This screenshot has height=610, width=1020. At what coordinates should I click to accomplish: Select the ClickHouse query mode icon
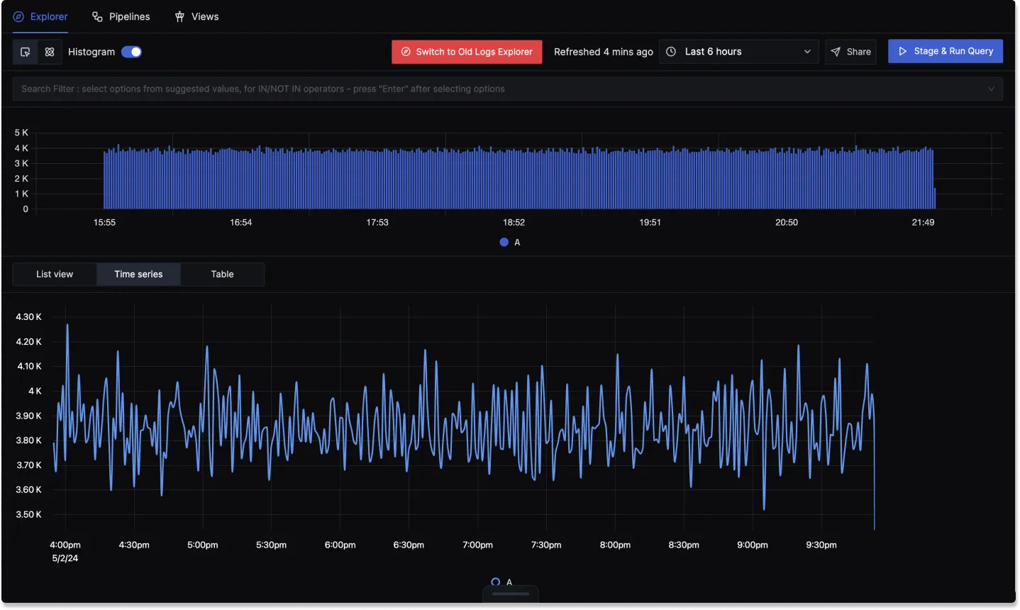click(50, 52)
